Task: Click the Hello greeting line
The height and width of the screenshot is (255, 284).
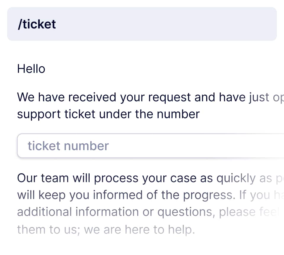Action: click(x=31, y=69)
